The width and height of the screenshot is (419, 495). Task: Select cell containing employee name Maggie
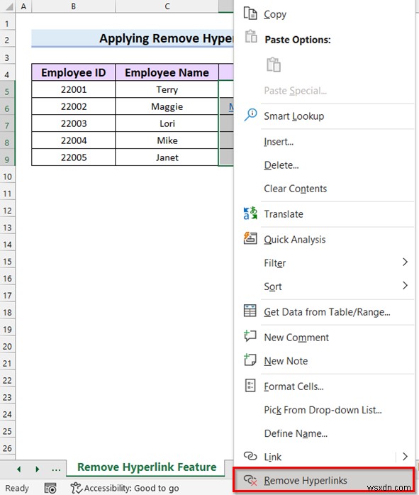[x=167, y=106]
